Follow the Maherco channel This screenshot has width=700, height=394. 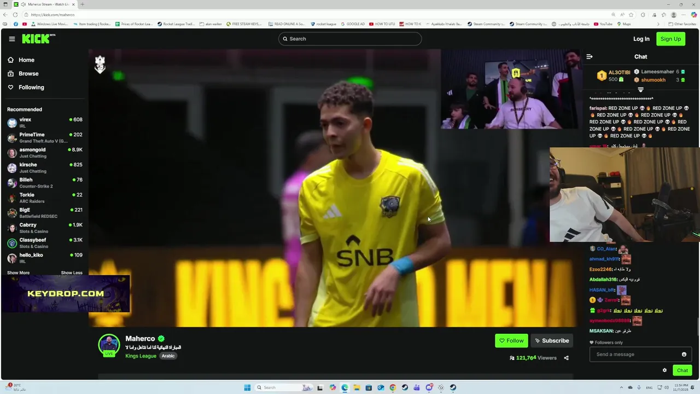click(511, 341)
